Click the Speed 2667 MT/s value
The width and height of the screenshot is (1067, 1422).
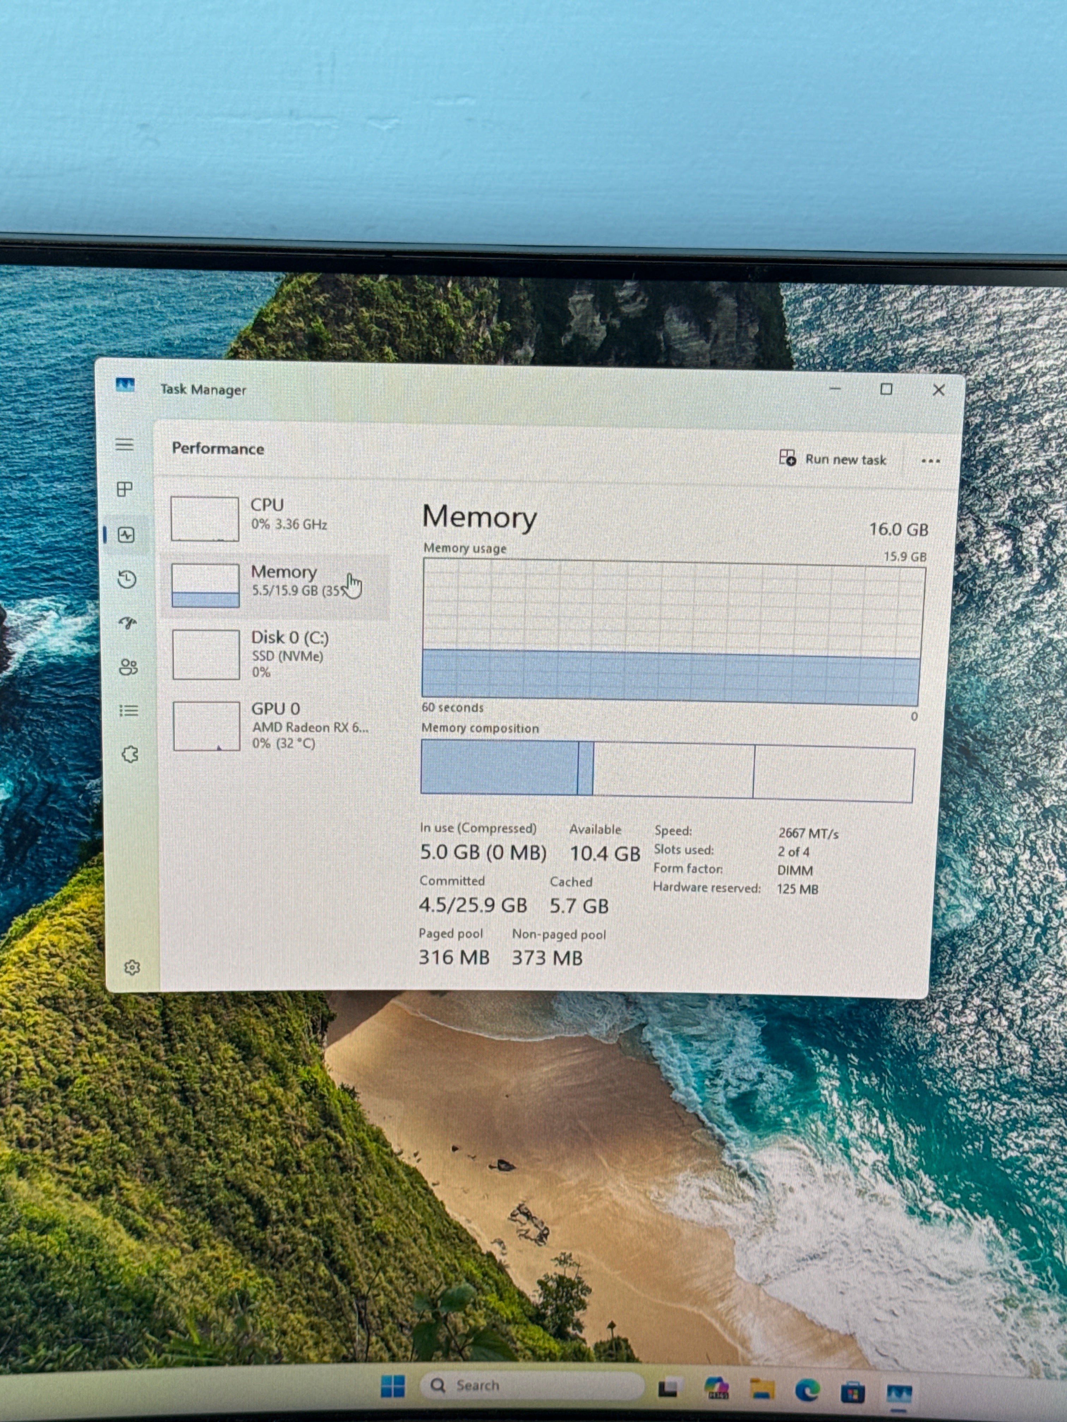[808, 833]
